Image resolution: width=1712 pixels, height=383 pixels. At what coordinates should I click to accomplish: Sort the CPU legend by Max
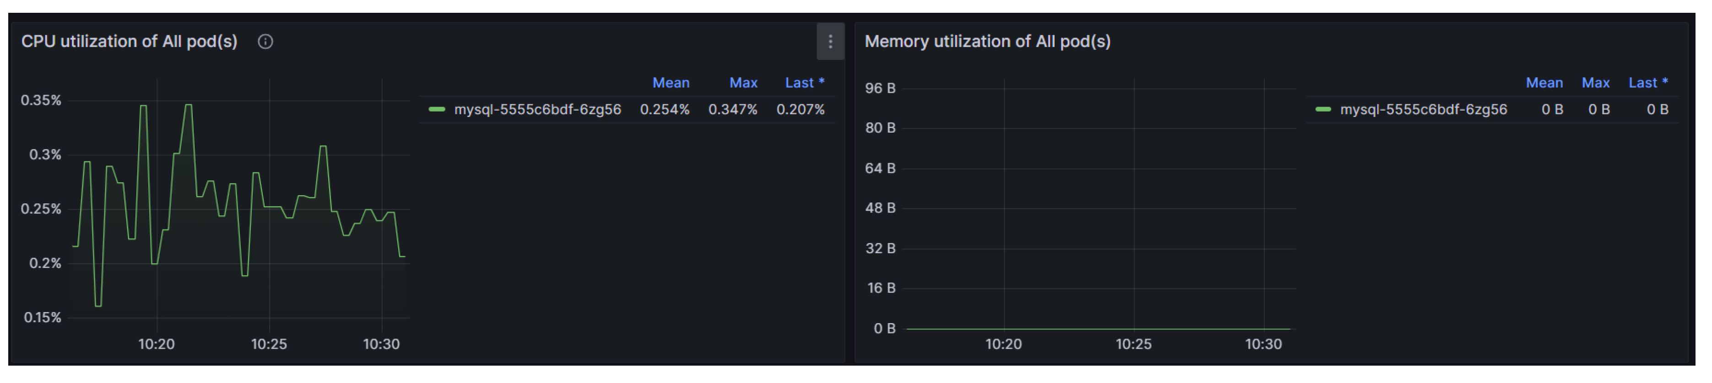tap(743, 83)
